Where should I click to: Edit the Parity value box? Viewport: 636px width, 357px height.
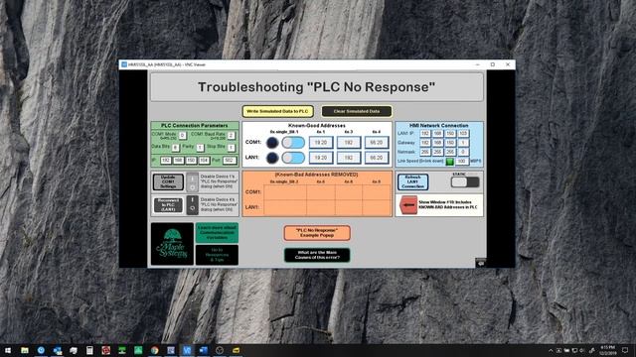click(x=200, y=148)
